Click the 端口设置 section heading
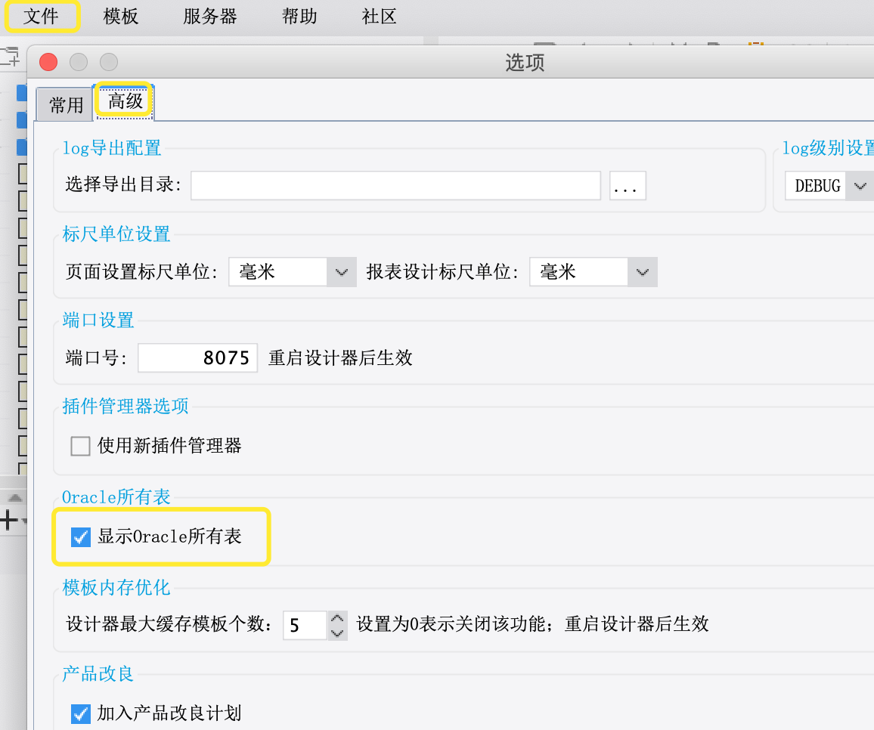 (x=98, y=320)
